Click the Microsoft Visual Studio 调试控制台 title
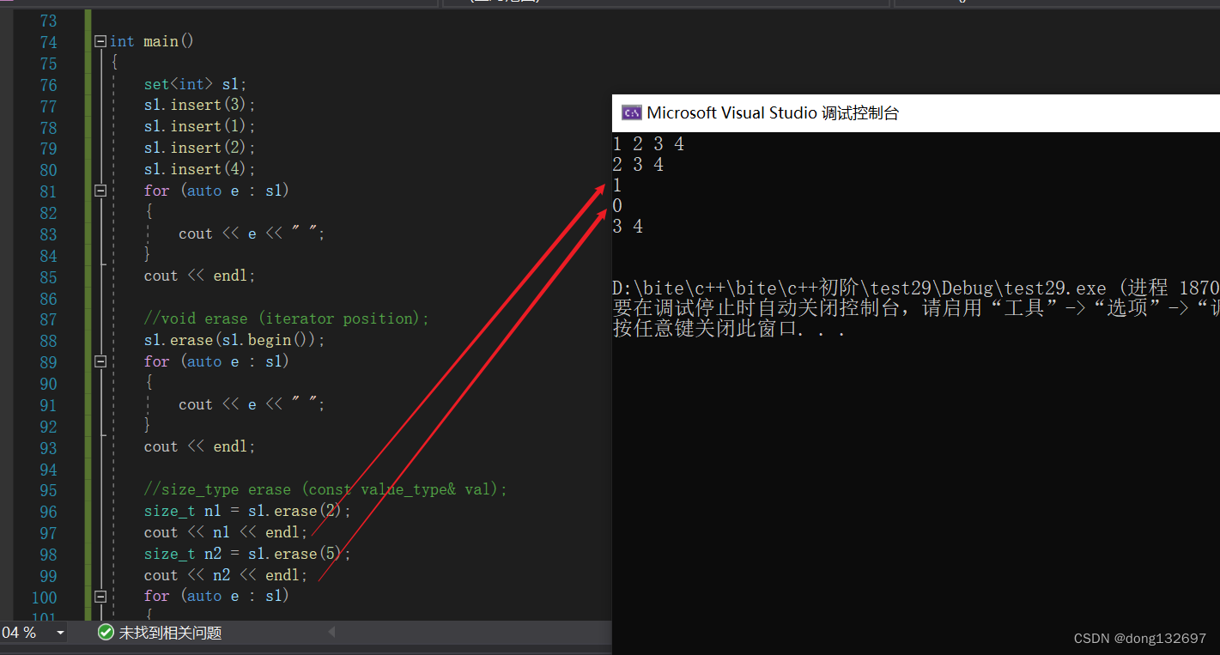This screenshot has width=1220, height=655. click(x=773, y=112)
